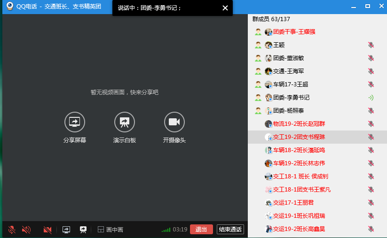The image size is (387, 238).
Task: Click the screen share icon in bottom toolbar
Action: click(66, 230)
